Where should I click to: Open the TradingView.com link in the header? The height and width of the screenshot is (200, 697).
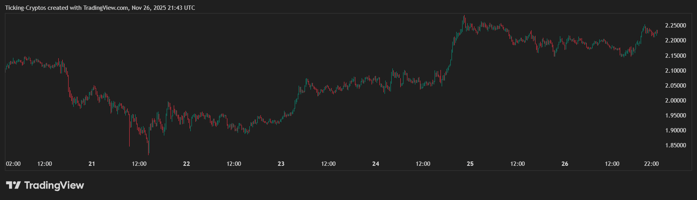coord(106,8)
